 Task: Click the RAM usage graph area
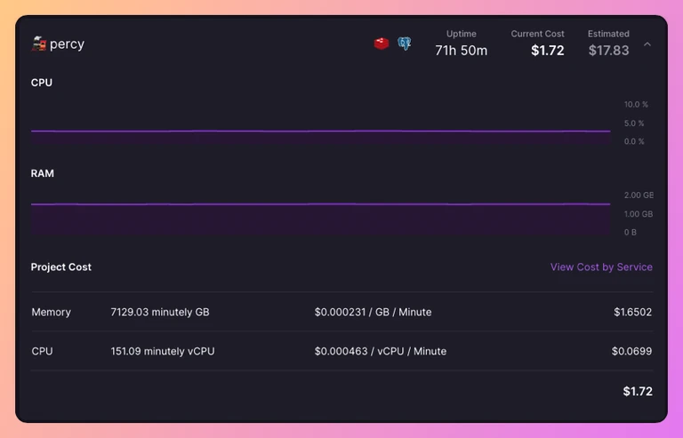(x=320, y=219)
